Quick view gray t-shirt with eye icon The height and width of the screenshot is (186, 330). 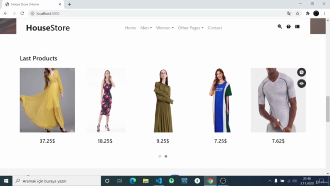point(301,84)
